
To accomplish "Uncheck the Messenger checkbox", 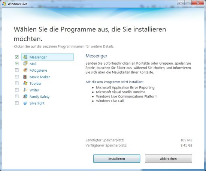I will [17, 57].
